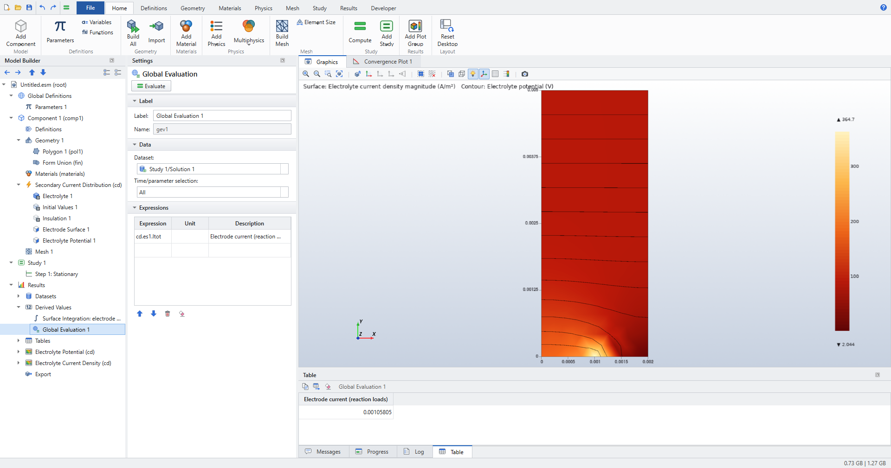
Task: Delete the selected expression row
Action: point(168,314)
